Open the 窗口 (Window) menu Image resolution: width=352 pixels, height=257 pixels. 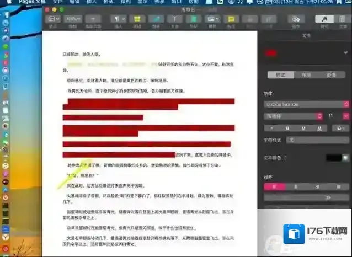click(177, 2)
